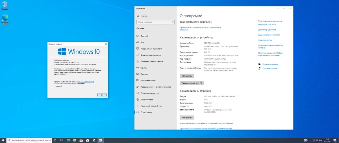The height and width of the screenshot is (143, 339).
Task: Select the device name DESKTOP-A4AN6EL
Action: click(x=212, y=43)
